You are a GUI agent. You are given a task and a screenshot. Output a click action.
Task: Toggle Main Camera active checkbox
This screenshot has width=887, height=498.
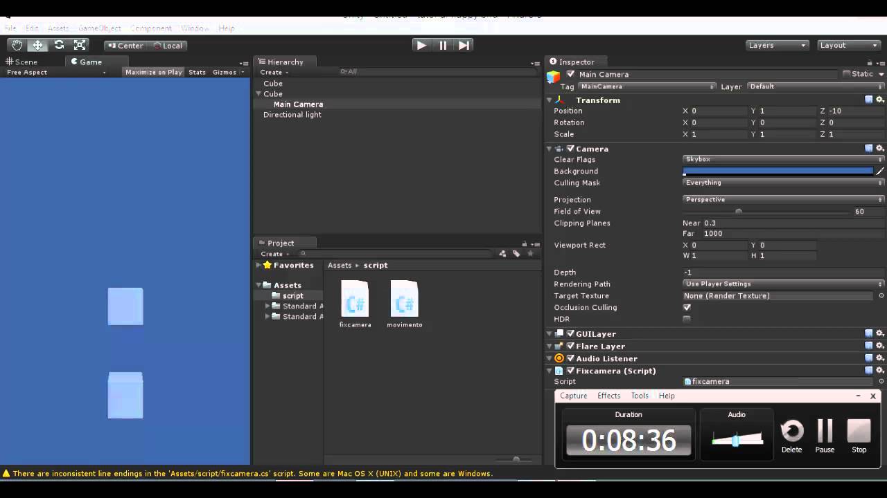(570, 74)
